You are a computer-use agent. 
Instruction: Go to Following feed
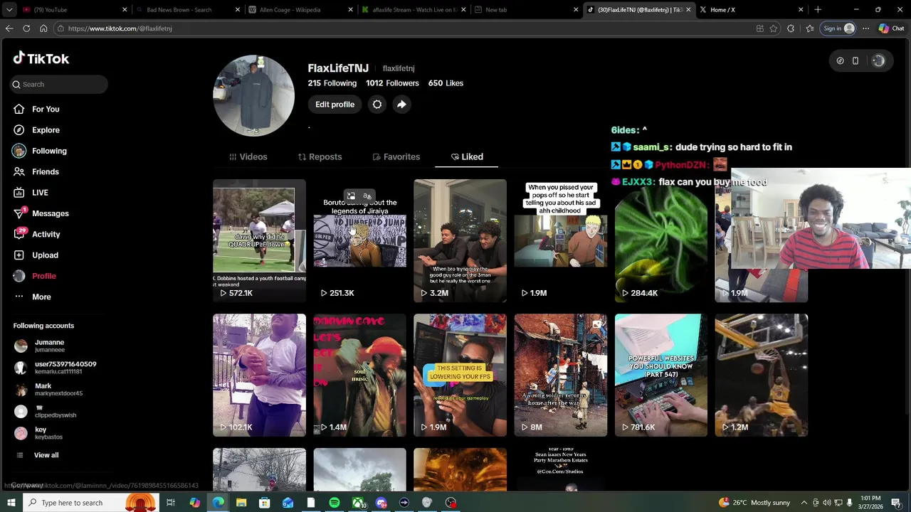coord(49,151)
